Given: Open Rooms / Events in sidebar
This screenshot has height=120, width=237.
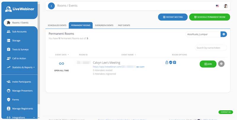Looking at the screenshot, I should click(x=20, y=23).
